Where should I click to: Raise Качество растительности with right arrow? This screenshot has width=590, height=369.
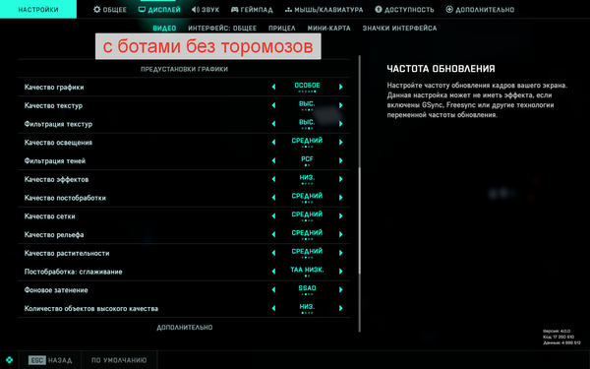[341, 253]
